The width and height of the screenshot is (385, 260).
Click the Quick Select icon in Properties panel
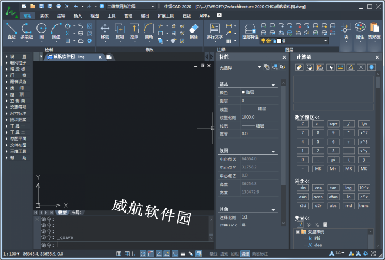pos(283,67)
